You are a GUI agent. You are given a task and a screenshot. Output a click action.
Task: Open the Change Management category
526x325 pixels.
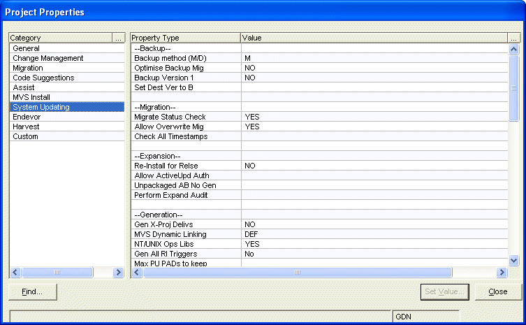[x=48, y=58]
